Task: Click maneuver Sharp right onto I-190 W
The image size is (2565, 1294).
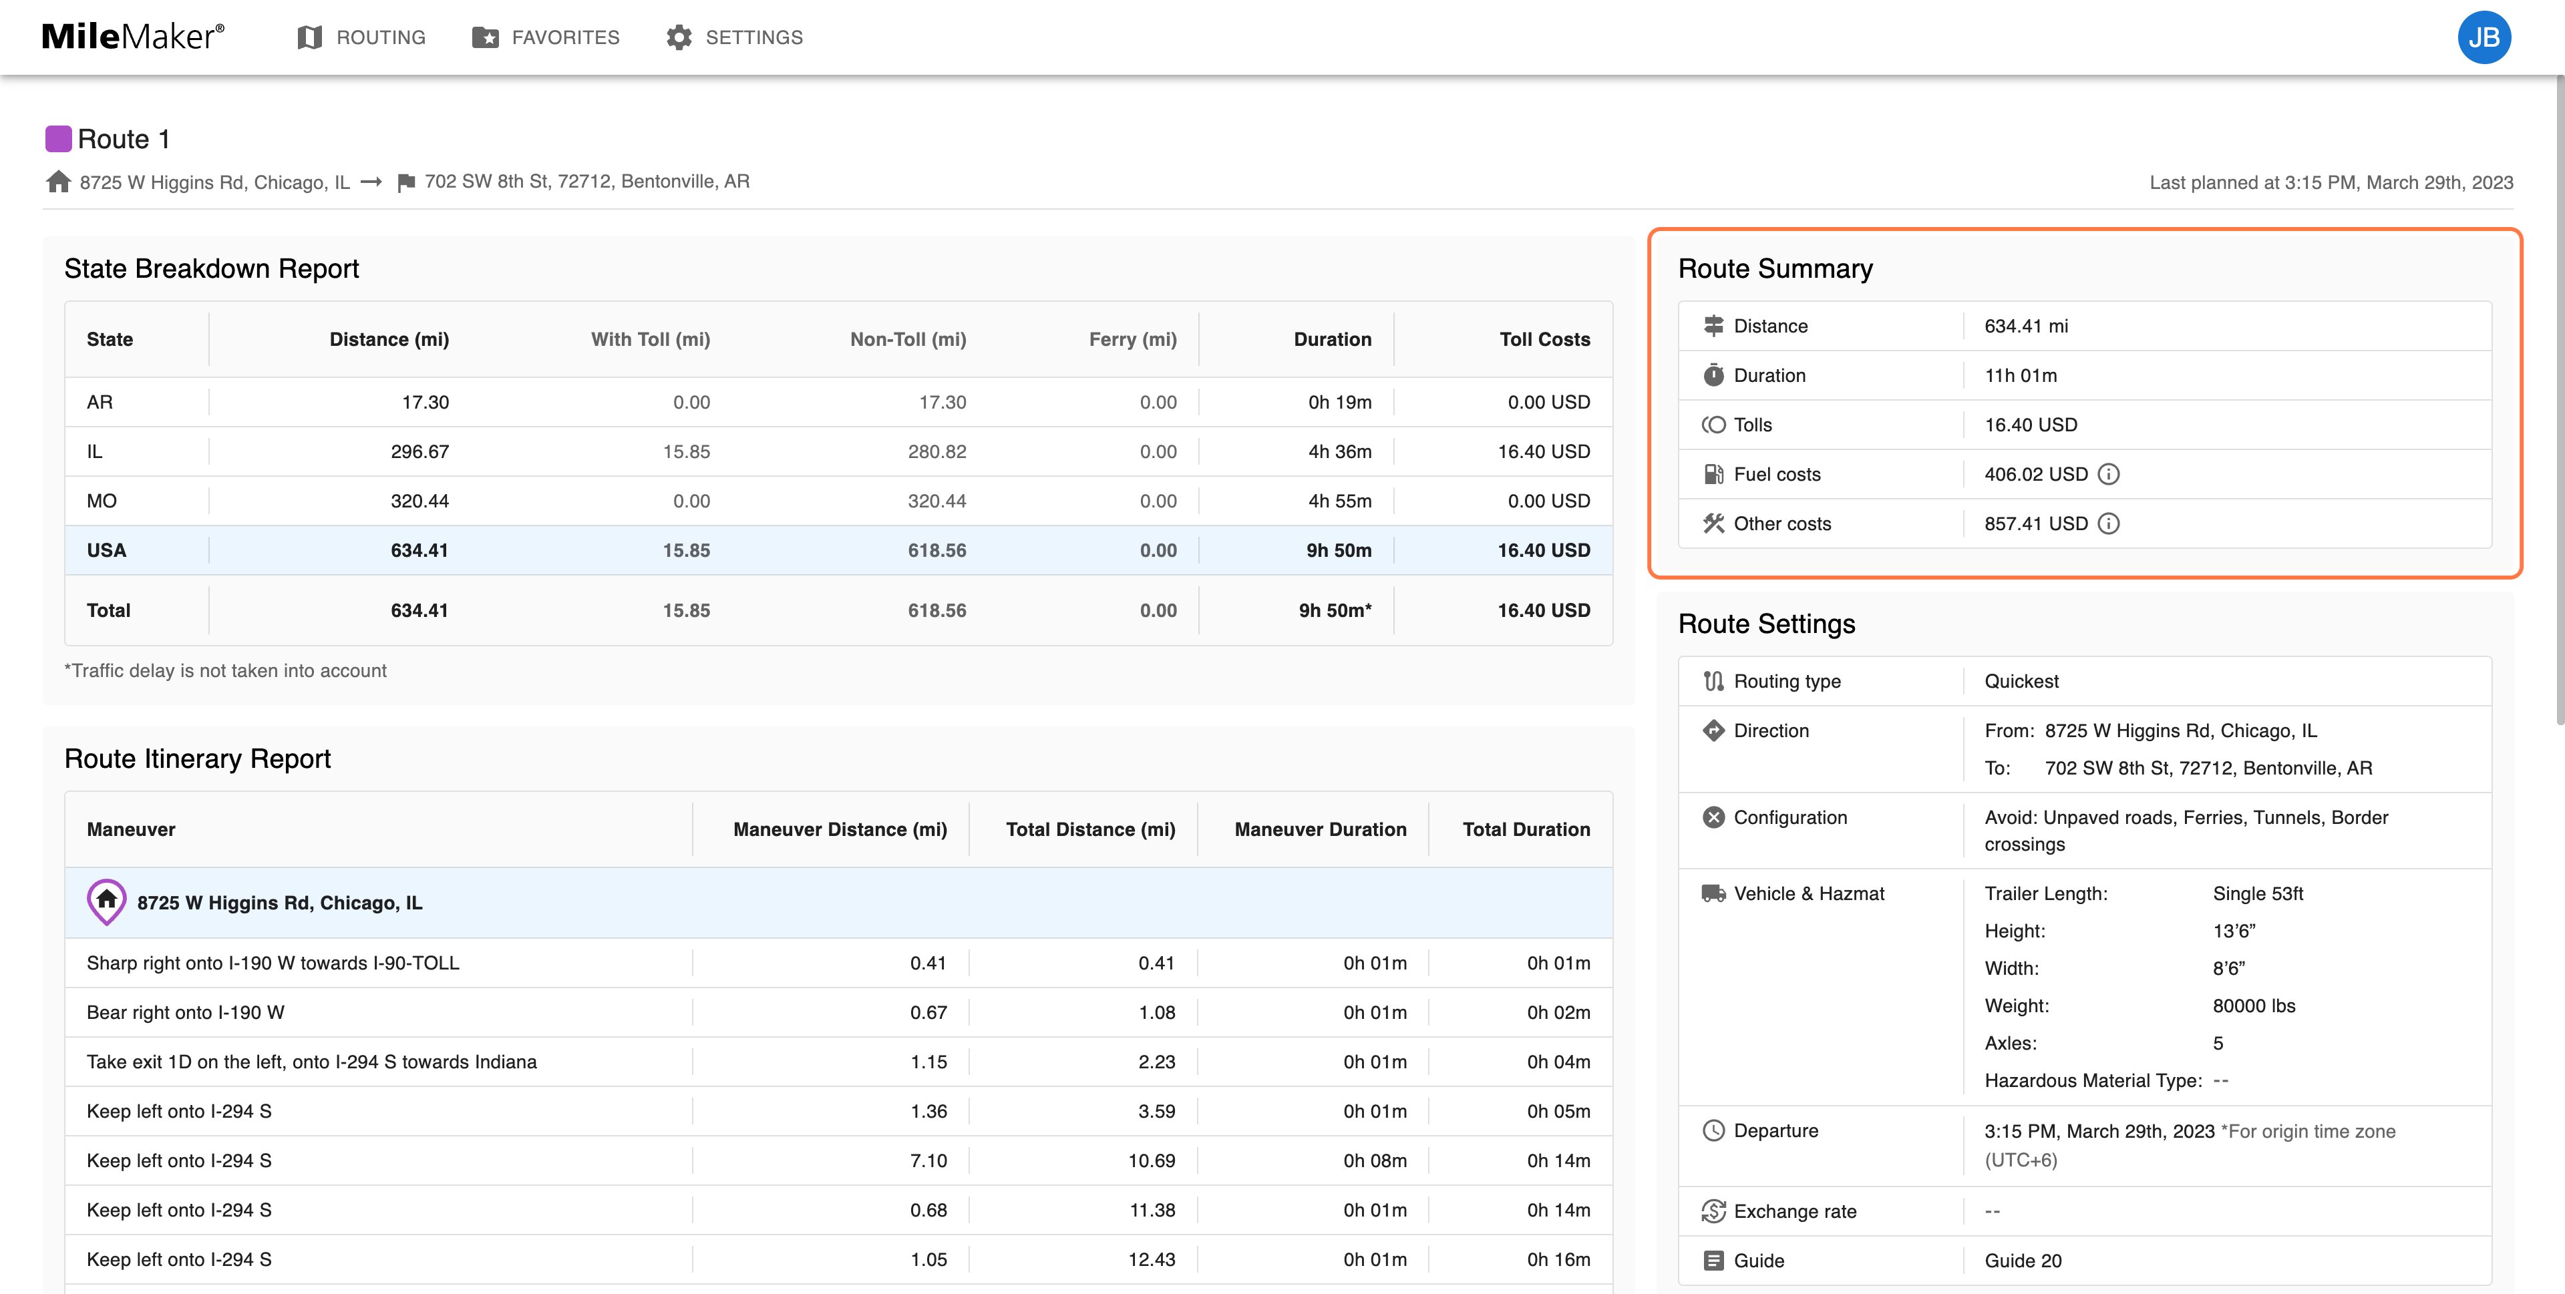Action: pos(273,963)
